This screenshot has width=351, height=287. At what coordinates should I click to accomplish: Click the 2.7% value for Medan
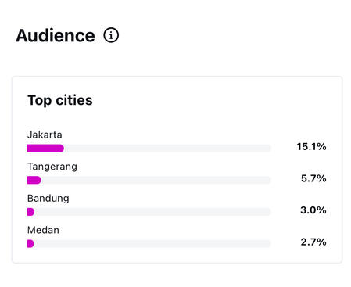pos(313,242)
